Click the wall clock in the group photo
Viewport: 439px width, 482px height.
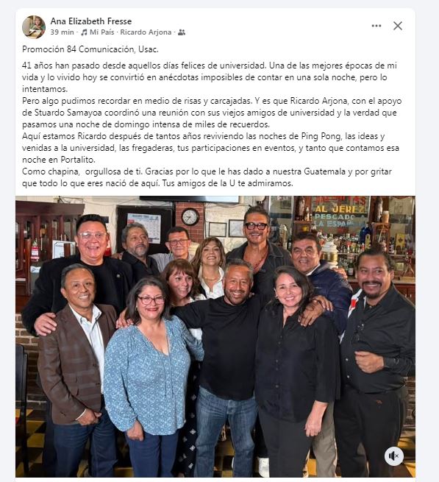[190, 216]
